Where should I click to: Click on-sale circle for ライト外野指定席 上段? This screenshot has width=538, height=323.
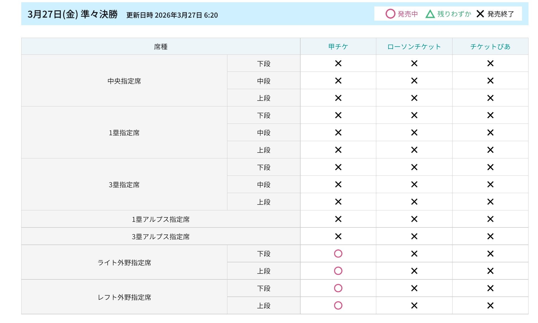click(338, 271)
